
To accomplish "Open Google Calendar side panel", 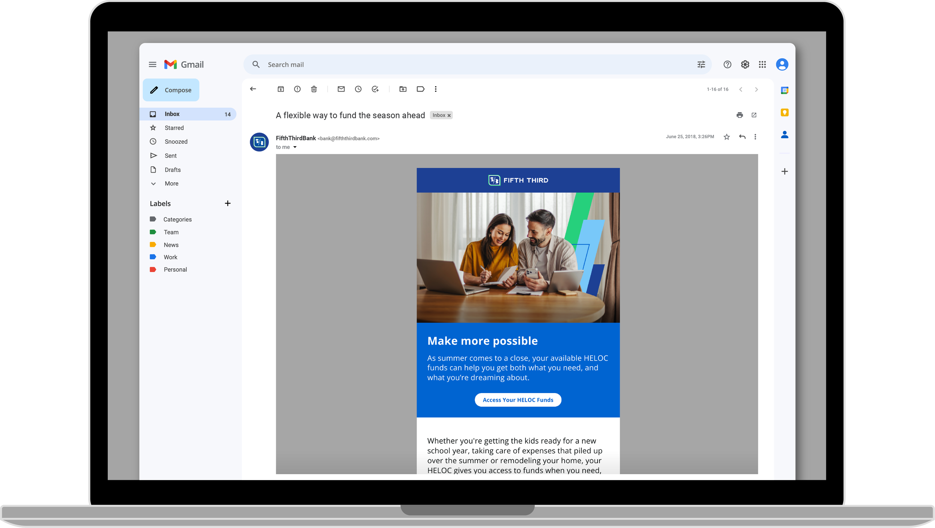I will coord(785,90).
